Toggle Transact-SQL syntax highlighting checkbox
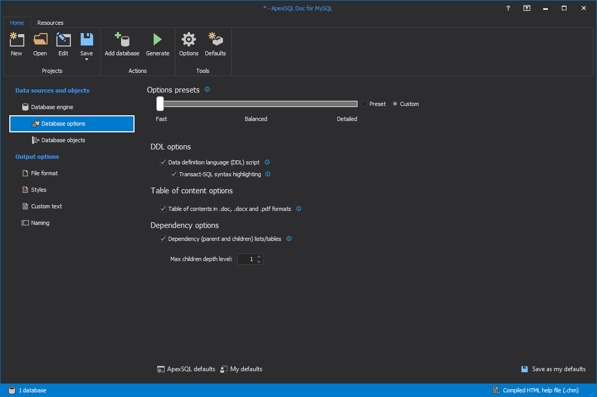This screenshot has width=597, height=397. tap(174, 174)
